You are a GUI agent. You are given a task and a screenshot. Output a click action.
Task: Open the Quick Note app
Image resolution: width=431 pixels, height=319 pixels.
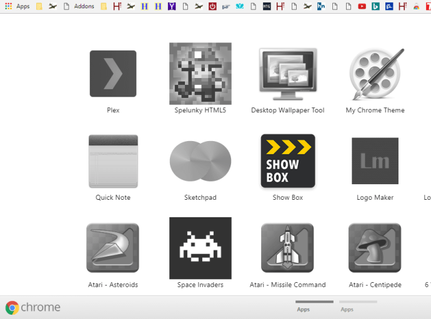pos(113,161)
